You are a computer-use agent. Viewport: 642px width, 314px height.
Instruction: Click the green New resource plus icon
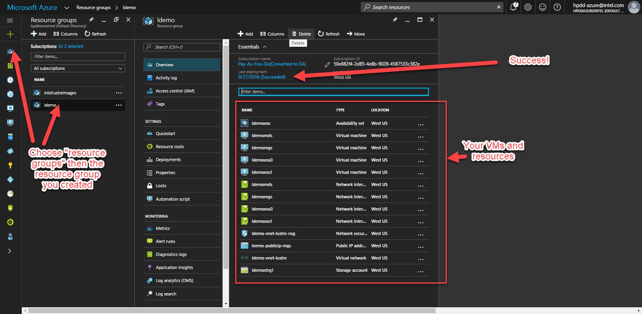pyautogui.click(x=10, y=34)
